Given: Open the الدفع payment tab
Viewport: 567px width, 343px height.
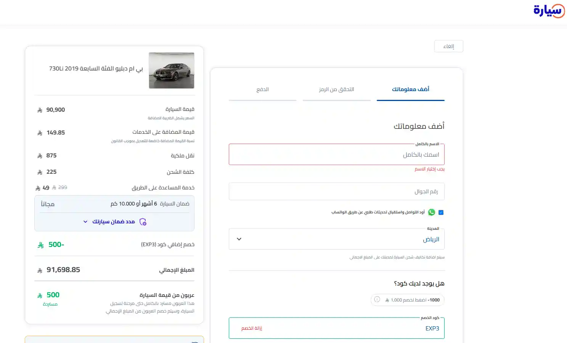Looking at the screenshot, I should 262,89.
